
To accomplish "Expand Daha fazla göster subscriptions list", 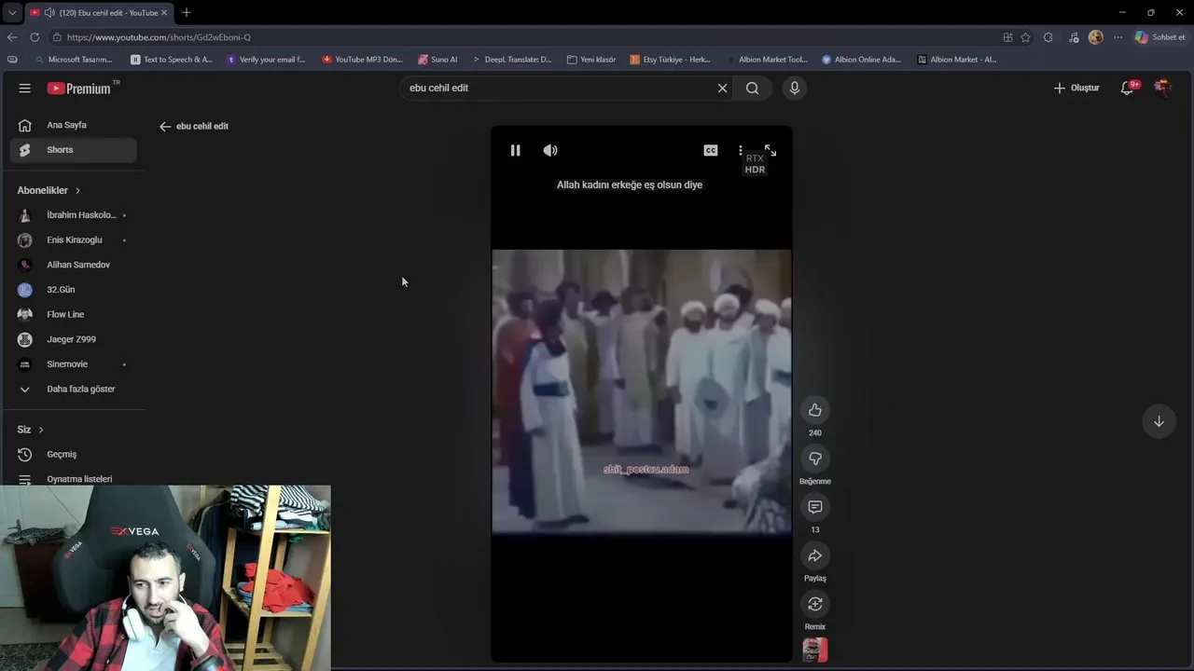I will 73,389.
